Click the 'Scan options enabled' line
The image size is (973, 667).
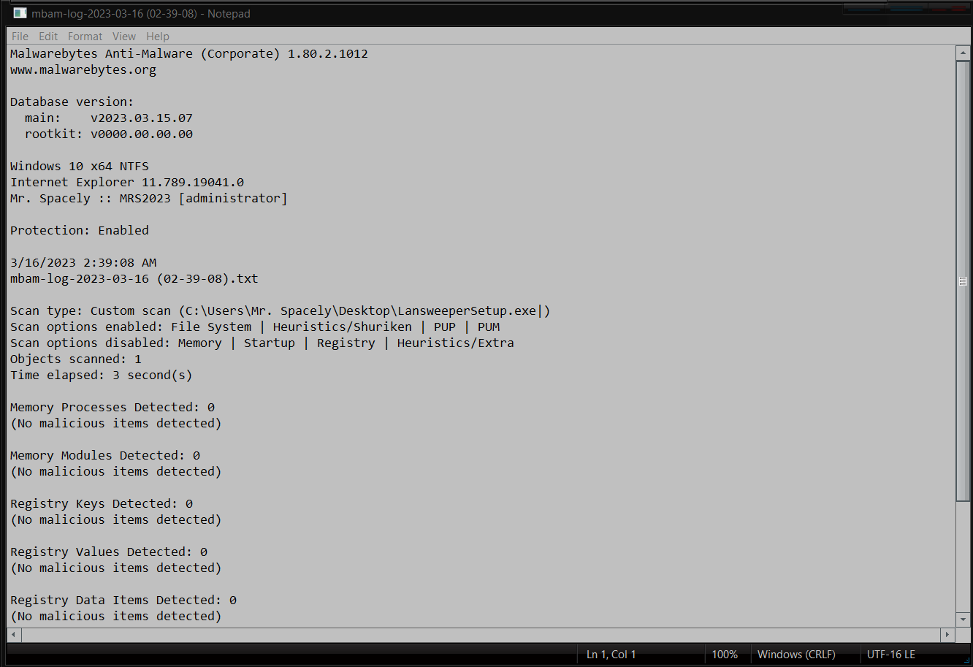coord(255,327)
